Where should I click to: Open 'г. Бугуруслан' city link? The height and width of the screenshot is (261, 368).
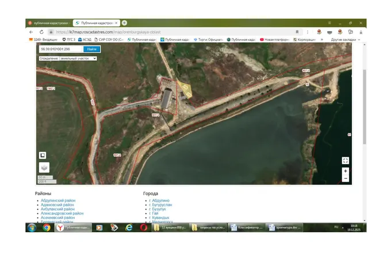pyautogui.click(x=160, y=205)
